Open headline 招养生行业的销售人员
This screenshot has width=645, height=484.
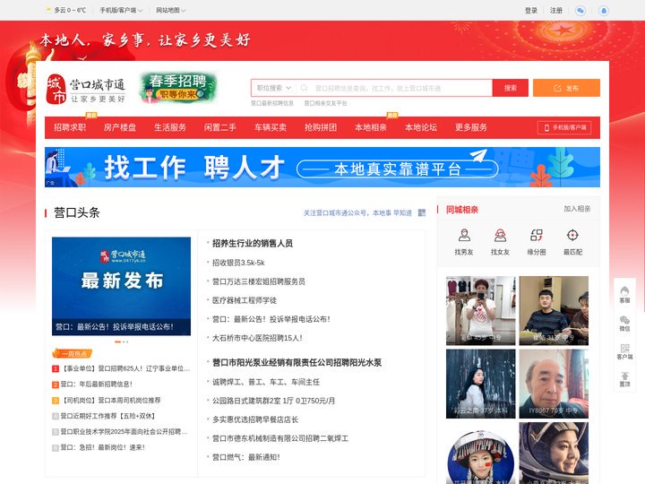[252, 243]
